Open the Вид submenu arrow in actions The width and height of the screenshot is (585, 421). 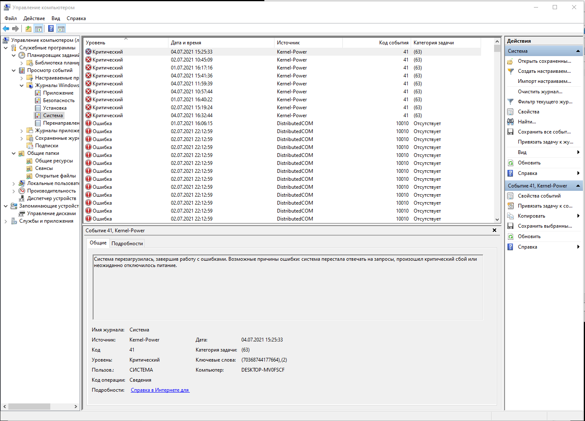click(578, 152)
